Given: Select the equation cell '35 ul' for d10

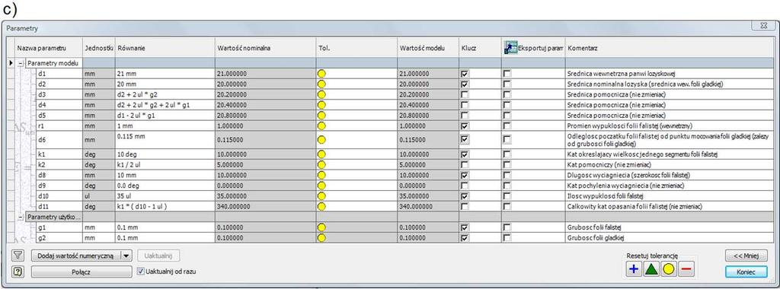Looking at the screenshot, I should point(165,195).
